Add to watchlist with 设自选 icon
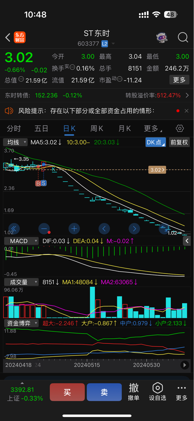 coord(158,392)
